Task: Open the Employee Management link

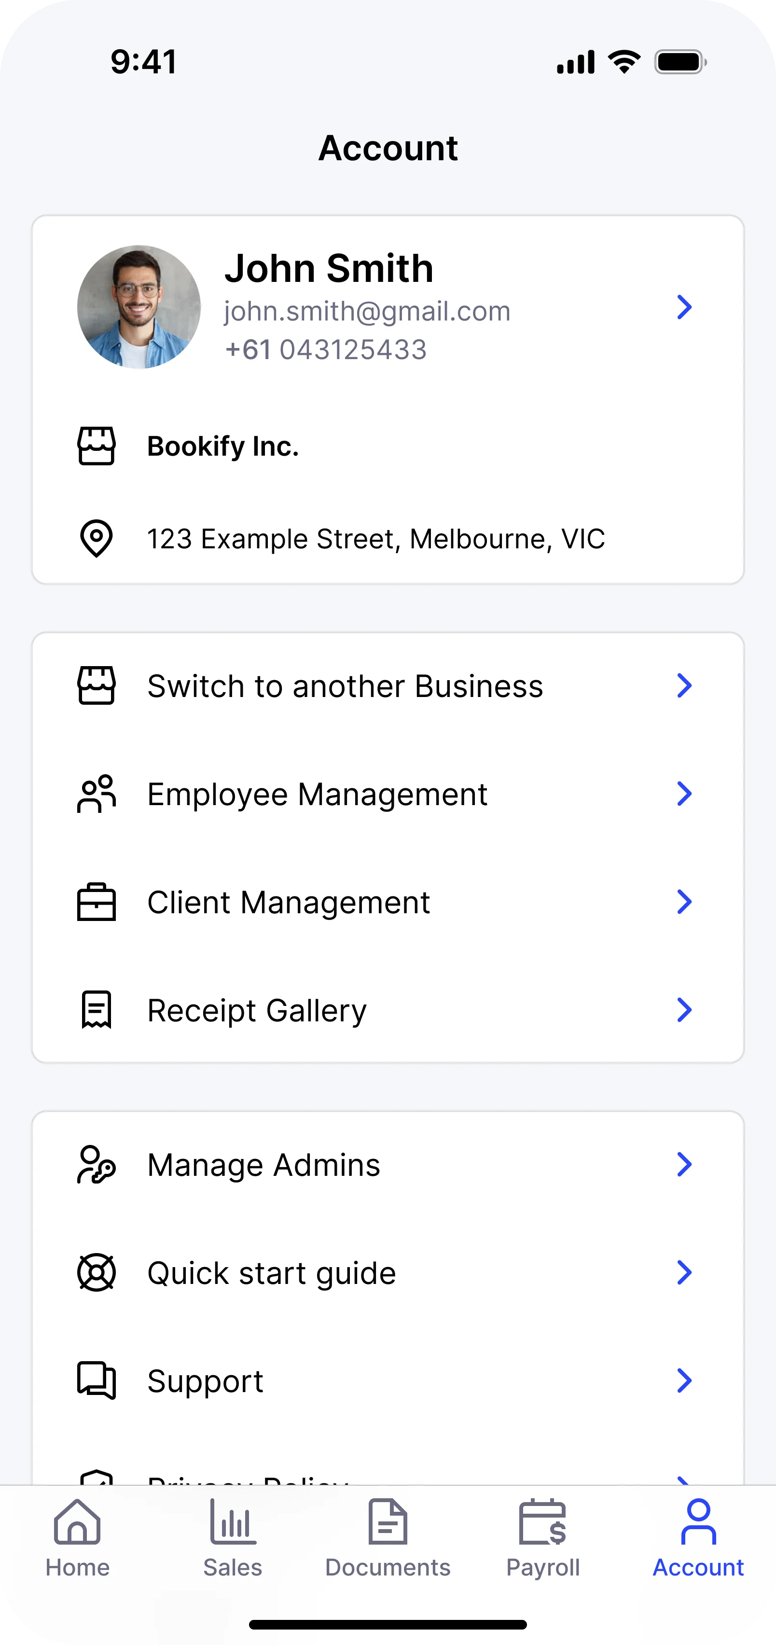Action: click(x=318, y=794)
